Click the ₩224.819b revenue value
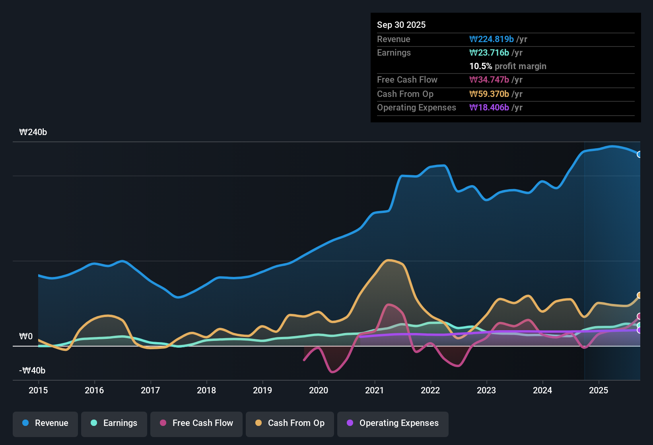 pyautogui.click(x=491, y=39)
